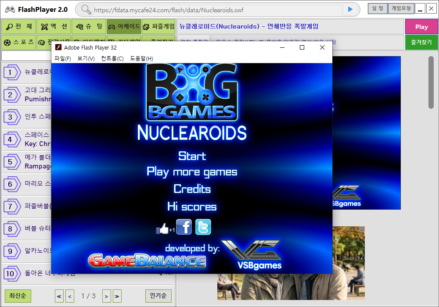Click Start in the Nuclearoids menu
439x307 pixels.
192,156
